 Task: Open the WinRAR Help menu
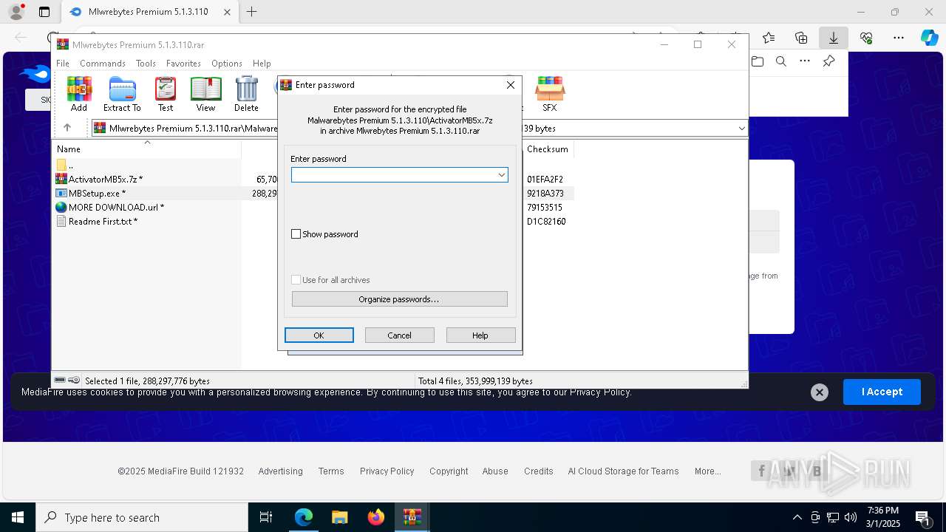click(262, 64)
